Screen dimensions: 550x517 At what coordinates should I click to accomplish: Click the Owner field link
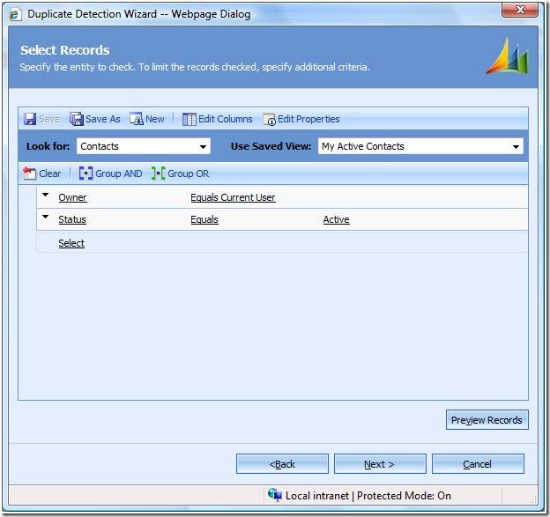pyautogui.click(x=72, y=197)
